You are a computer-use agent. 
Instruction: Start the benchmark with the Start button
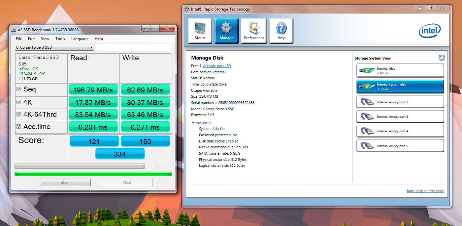[x=65, y=183]
